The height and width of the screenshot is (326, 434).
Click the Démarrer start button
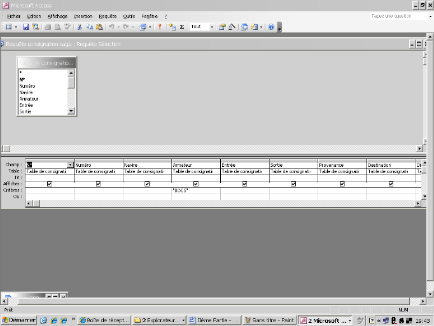tap(19, 320)
